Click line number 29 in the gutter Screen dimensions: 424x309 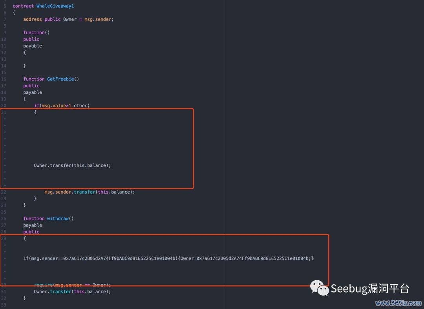coord(4,238)
